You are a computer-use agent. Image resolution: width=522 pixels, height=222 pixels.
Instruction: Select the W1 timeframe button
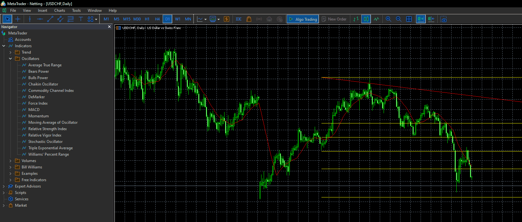coord(178,19)
